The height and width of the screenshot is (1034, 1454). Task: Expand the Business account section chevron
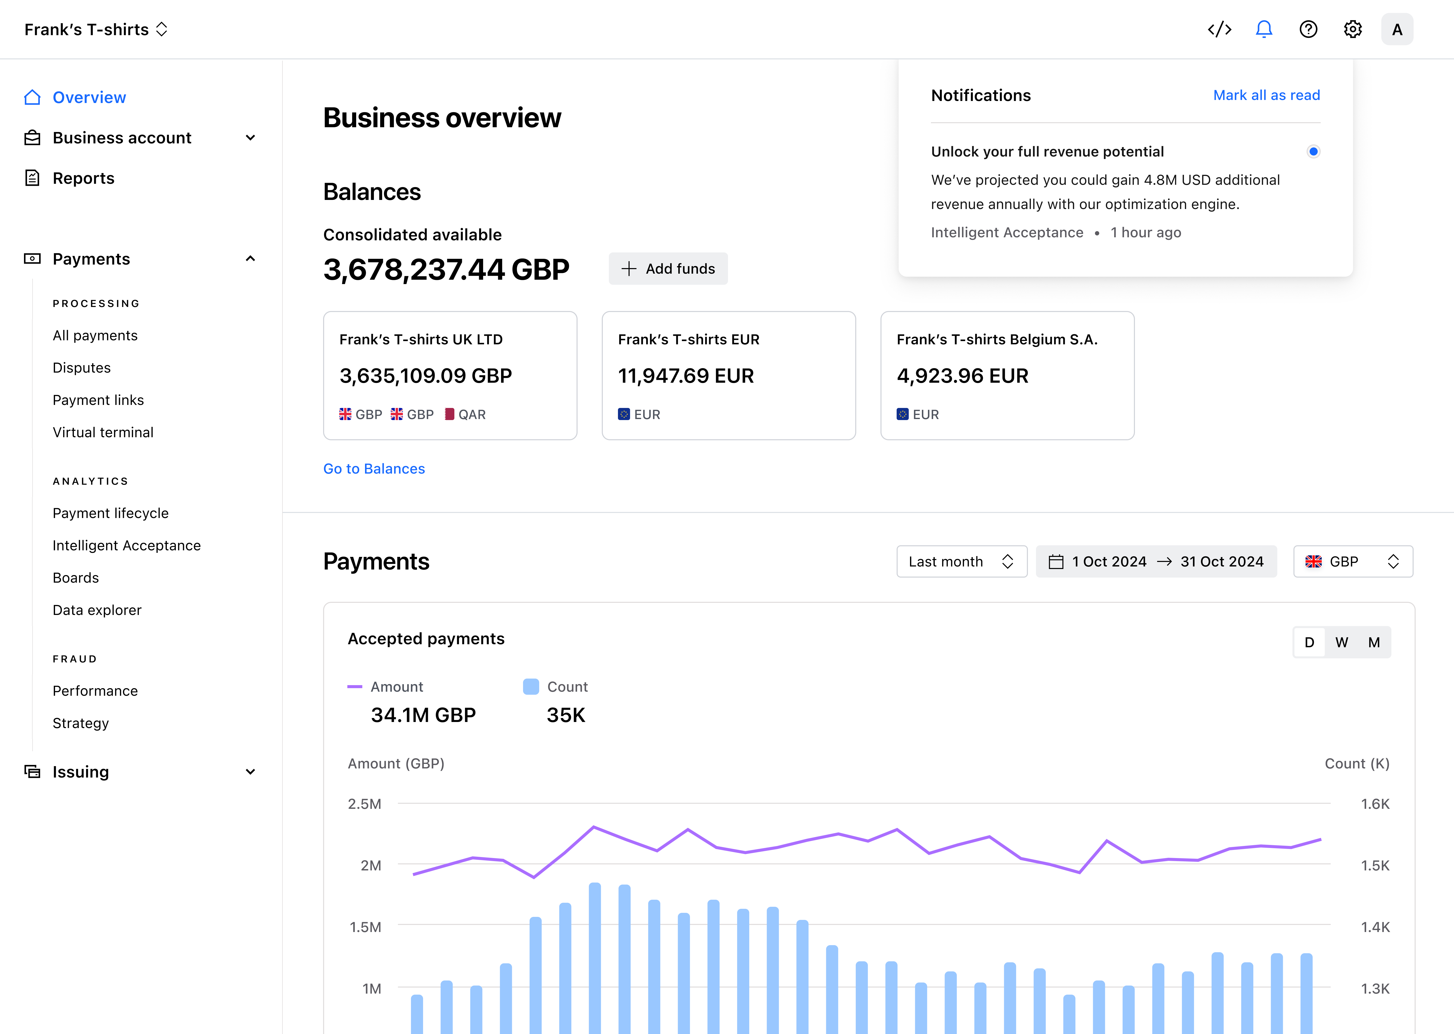[x=250, y=138]
